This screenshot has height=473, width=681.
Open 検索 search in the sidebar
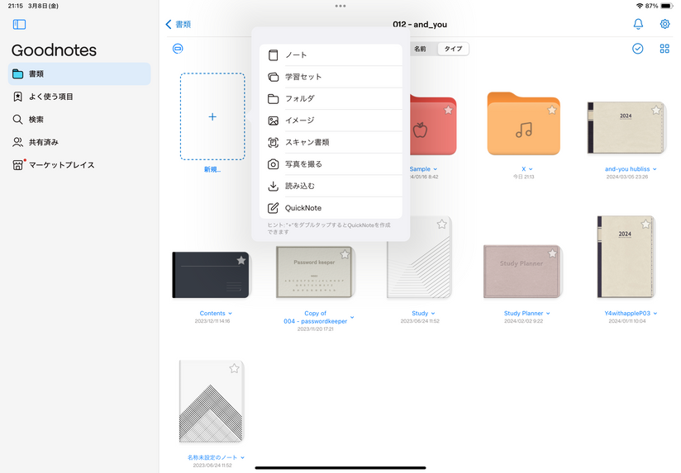tap(79, 120)
